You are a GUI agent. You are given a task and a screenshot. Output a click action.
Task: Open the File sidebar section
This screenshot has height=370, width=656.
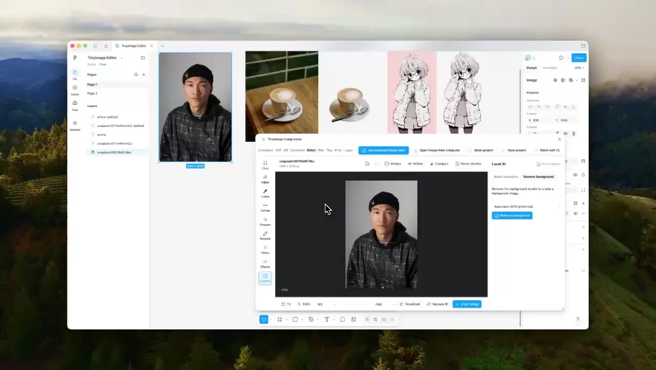75,75
